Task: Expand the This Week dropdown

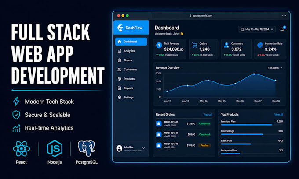Action: pos(275,68)
